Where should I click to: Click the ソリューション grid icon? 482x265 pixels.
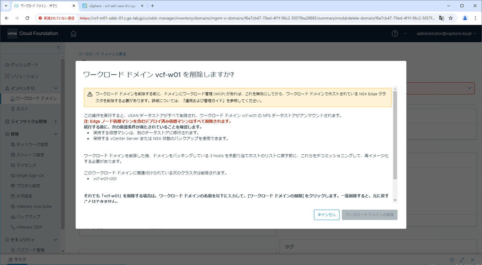[x=7, y=76]
